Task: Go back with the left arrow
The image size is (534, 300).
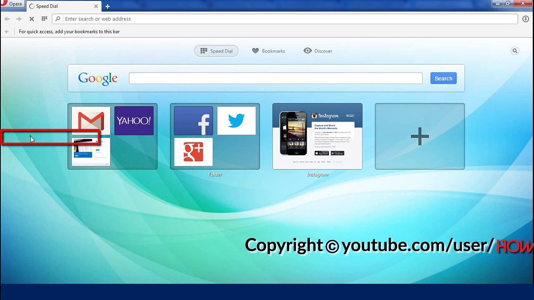Action: [7, 19]
